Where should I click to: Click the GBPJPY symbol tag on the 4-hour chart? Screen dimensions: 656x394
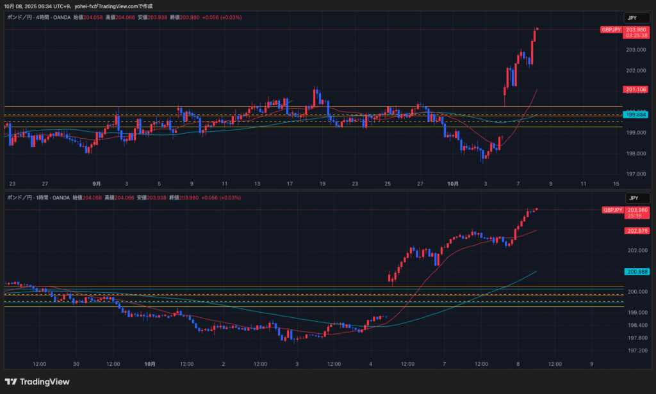pyautogui.click(x=611, y=30)
